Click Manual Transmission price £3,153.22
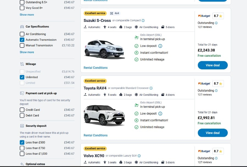The image size is (247, 167). point(68,45)
